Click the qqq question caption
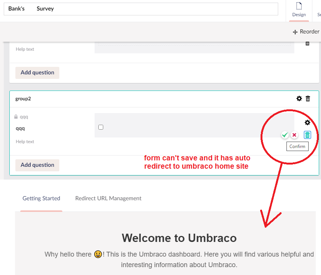Screen dimensions: 321x275 tap(20, 129)
